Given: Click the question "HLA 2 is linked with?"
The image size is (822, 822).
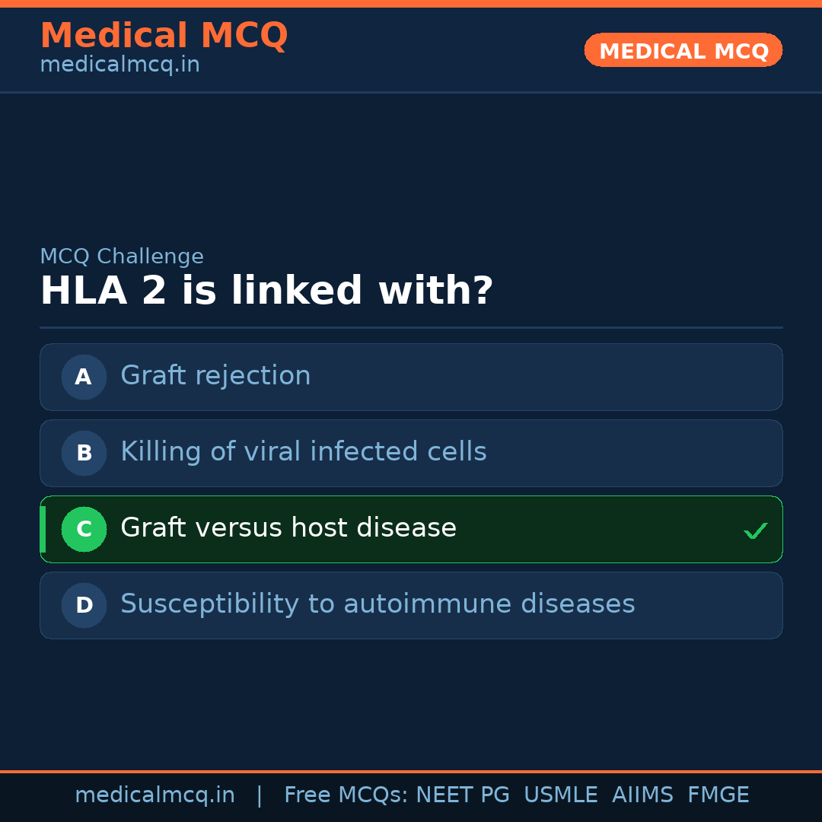Looking at the screenshot, I should coord(266,292).
